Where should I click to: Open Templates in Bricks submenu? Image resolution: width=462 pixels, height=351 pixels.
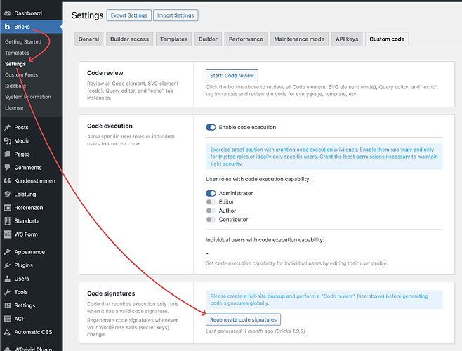click(17, 53)
